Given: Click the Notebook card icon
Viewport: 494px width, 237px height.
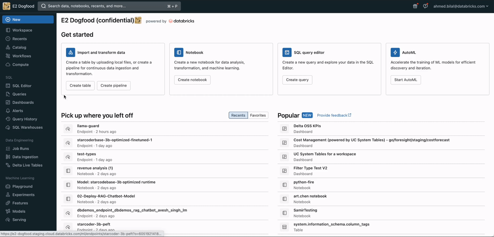Looking at the screenshot, I should coord(179,52).
